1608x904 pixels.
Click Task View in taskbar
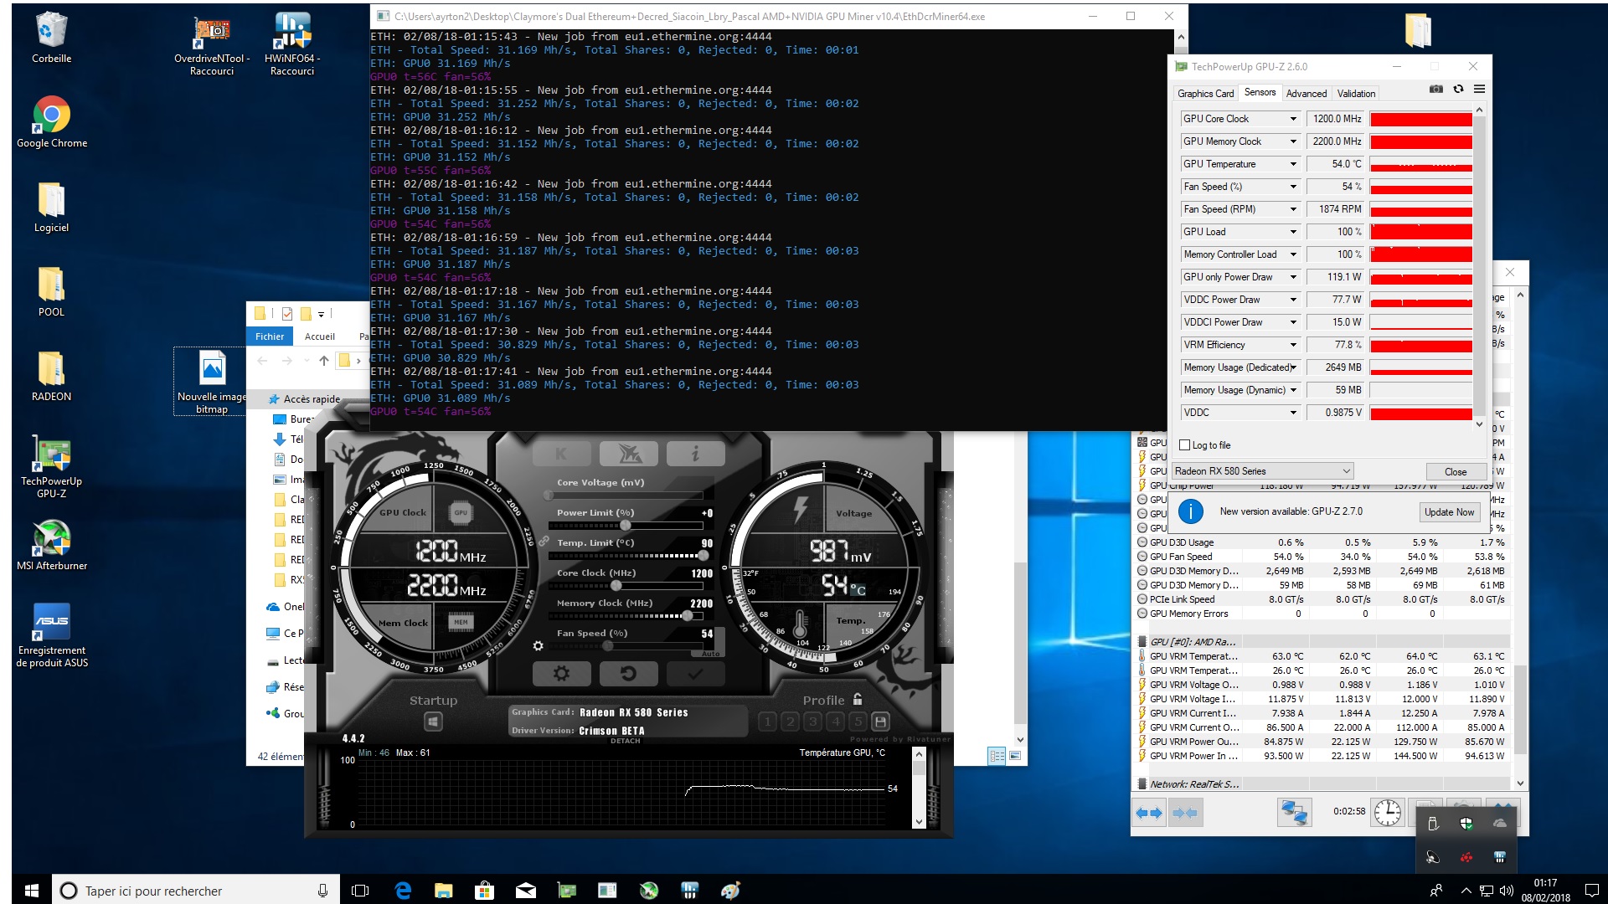tap(360, 891)
